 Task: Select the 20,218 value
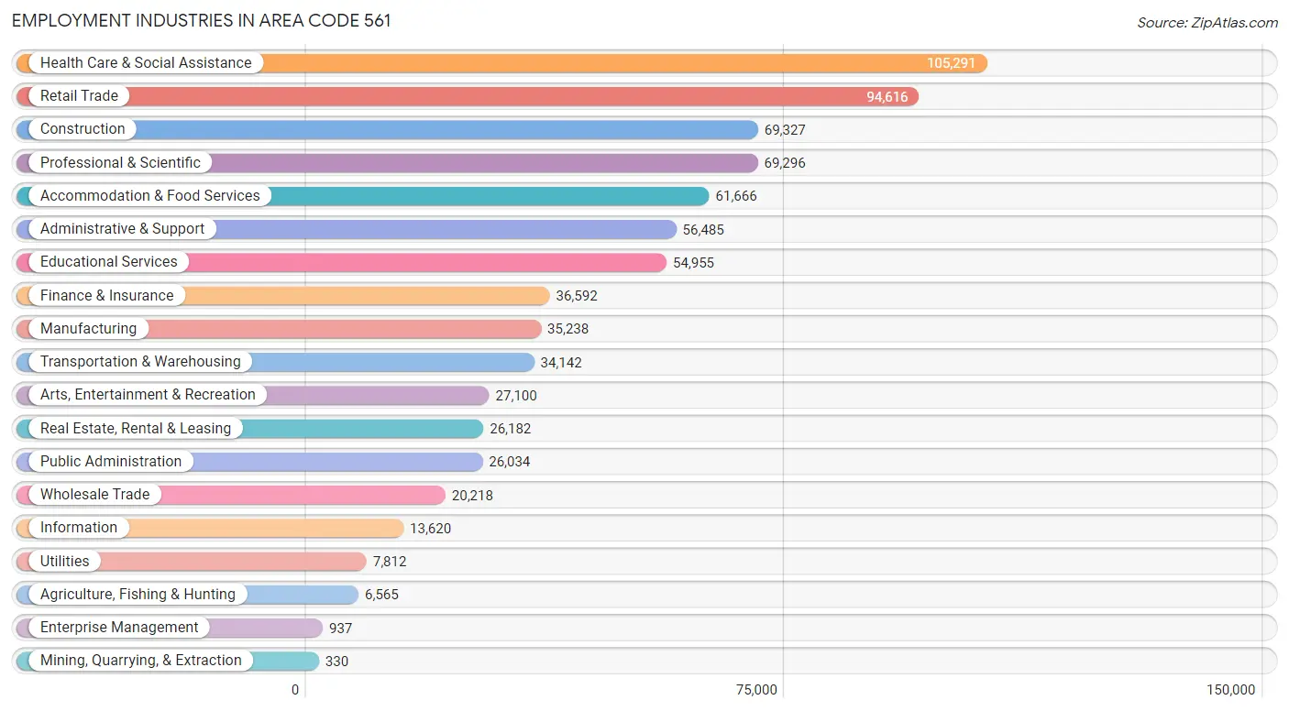(472, 495)
